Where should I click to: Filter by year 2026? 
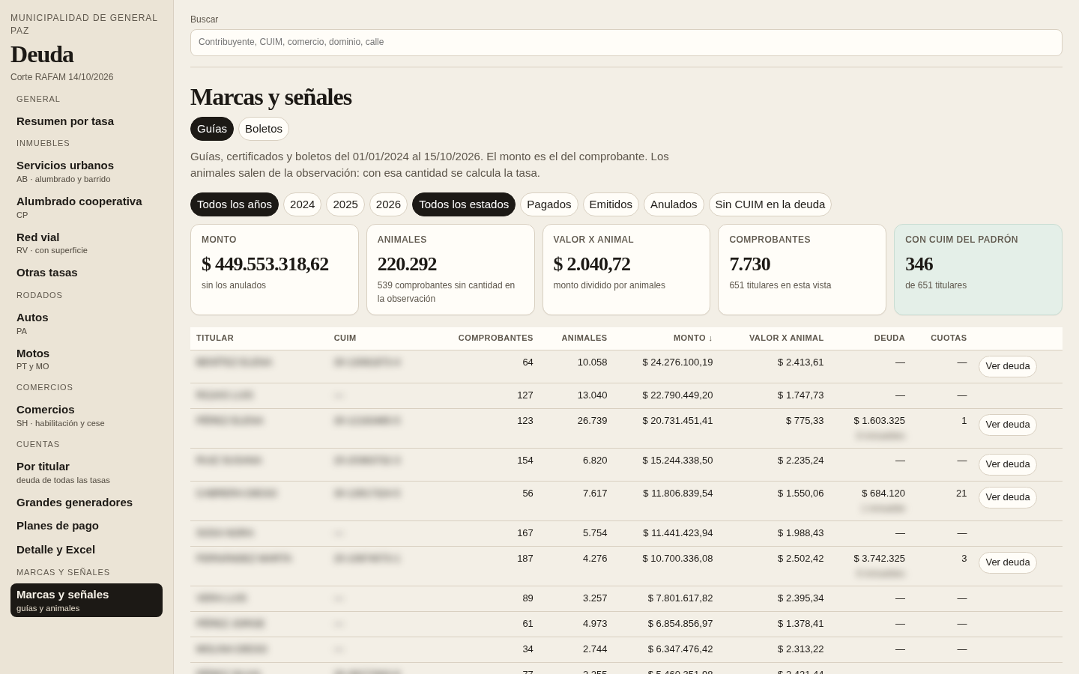(388, 204)
